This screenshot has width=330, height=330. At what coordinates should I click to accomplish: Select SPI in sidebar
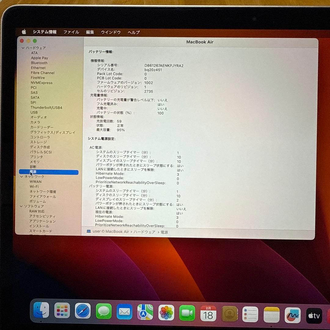tap(33, 102)
